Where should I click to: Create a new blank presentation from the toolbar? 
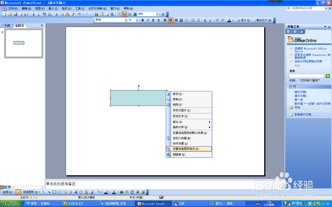coord(5,14)
